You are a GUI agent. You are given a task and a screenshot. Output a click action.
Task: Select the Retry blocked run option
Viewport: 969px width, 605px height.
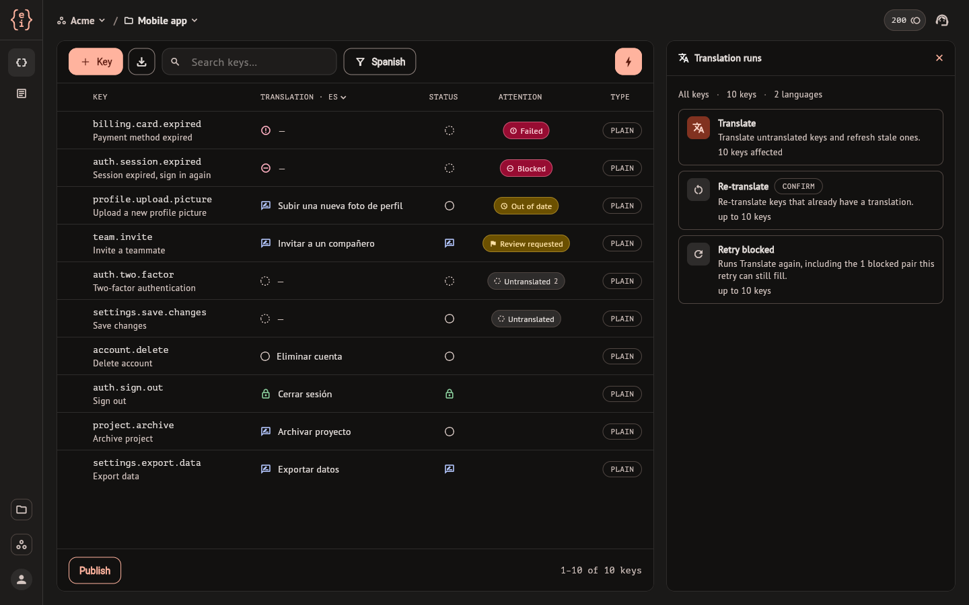(x=811, y=270)
